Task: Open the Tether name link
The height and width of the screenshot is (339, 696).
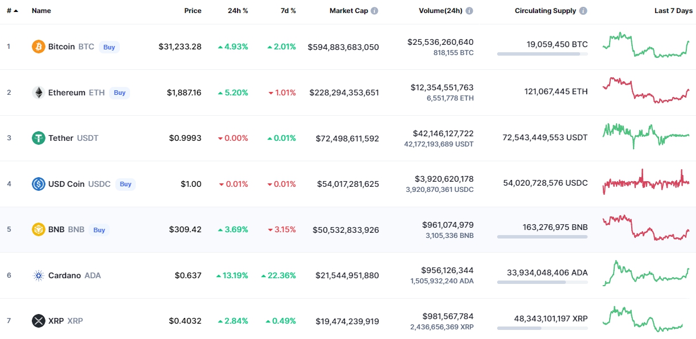Action: 61,138
